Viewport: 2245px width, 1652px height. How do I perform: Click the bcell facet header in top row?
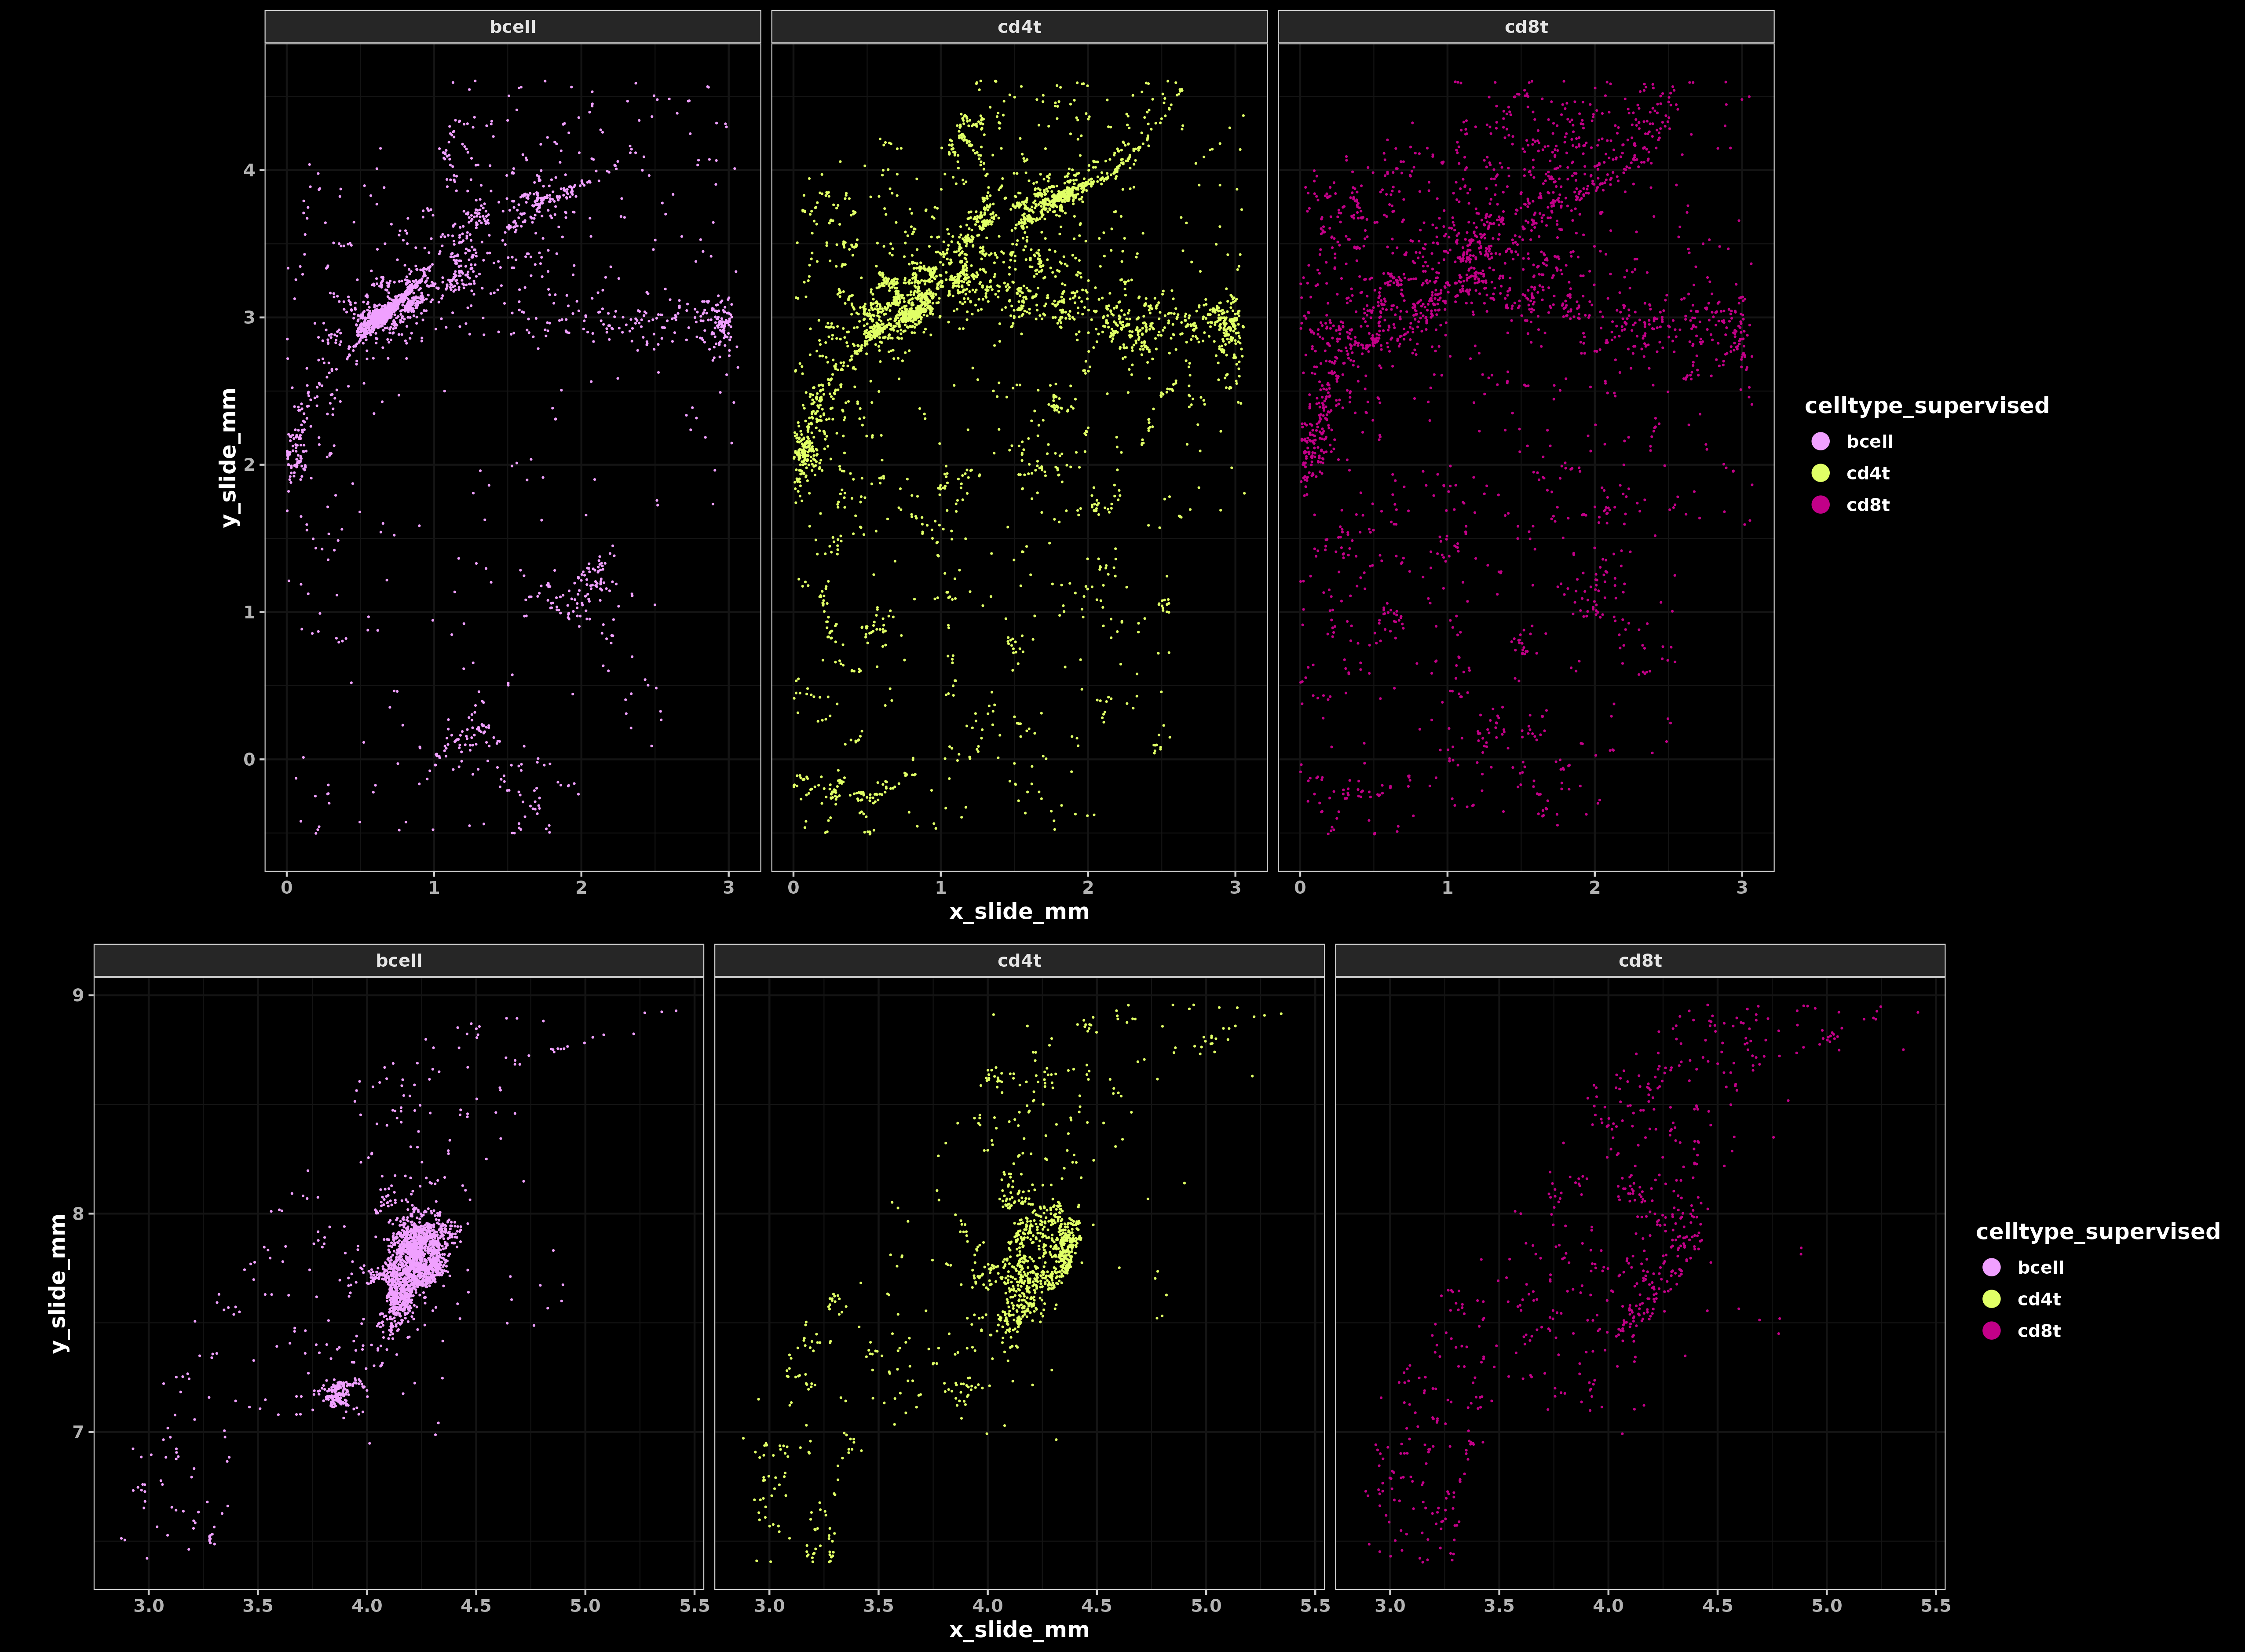click(512, 27)
